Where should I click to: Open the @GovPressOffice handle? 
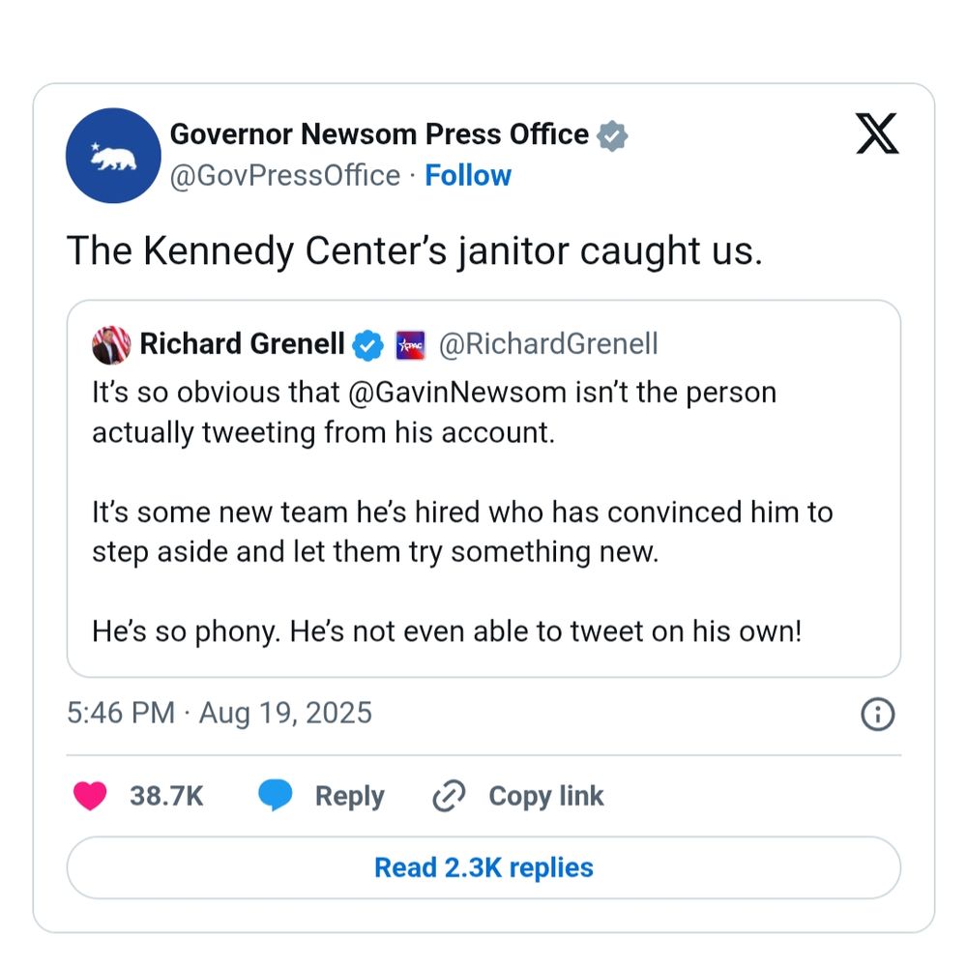pos(285,176)
